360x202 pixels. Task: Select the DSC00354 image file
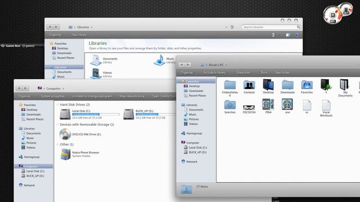click(249, 107)
